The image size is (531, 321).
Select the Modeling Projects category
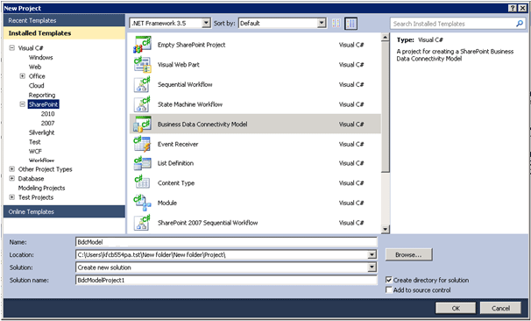coord(41,188)
